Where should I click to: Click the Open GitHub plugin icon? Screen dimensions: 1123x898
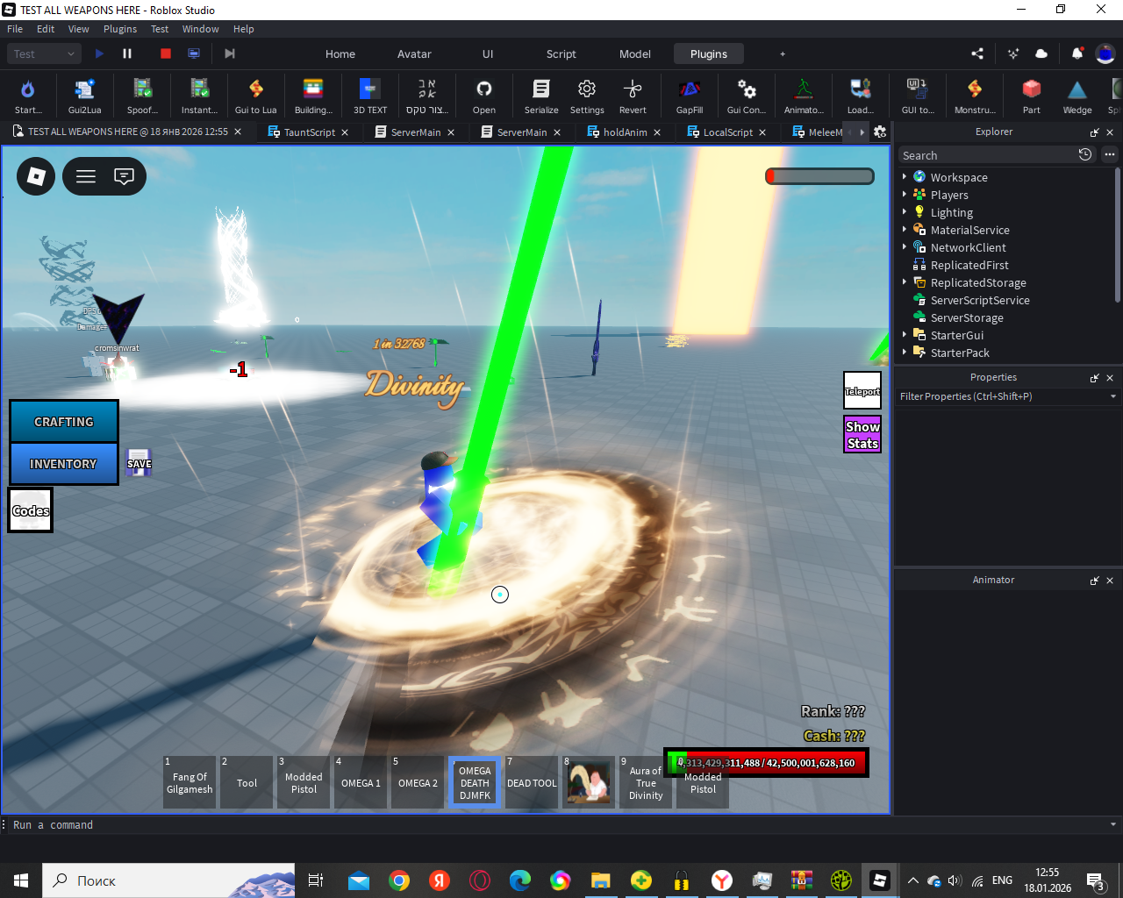coord(484,96)
